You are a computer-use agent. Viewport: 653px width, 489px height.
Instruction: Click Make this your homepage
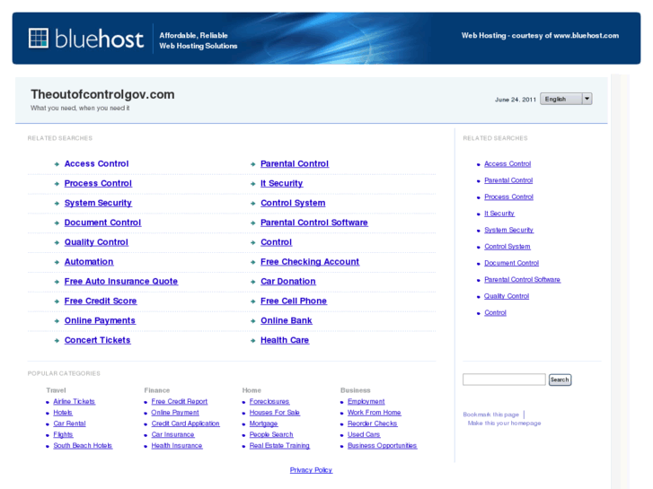point(504,424)
